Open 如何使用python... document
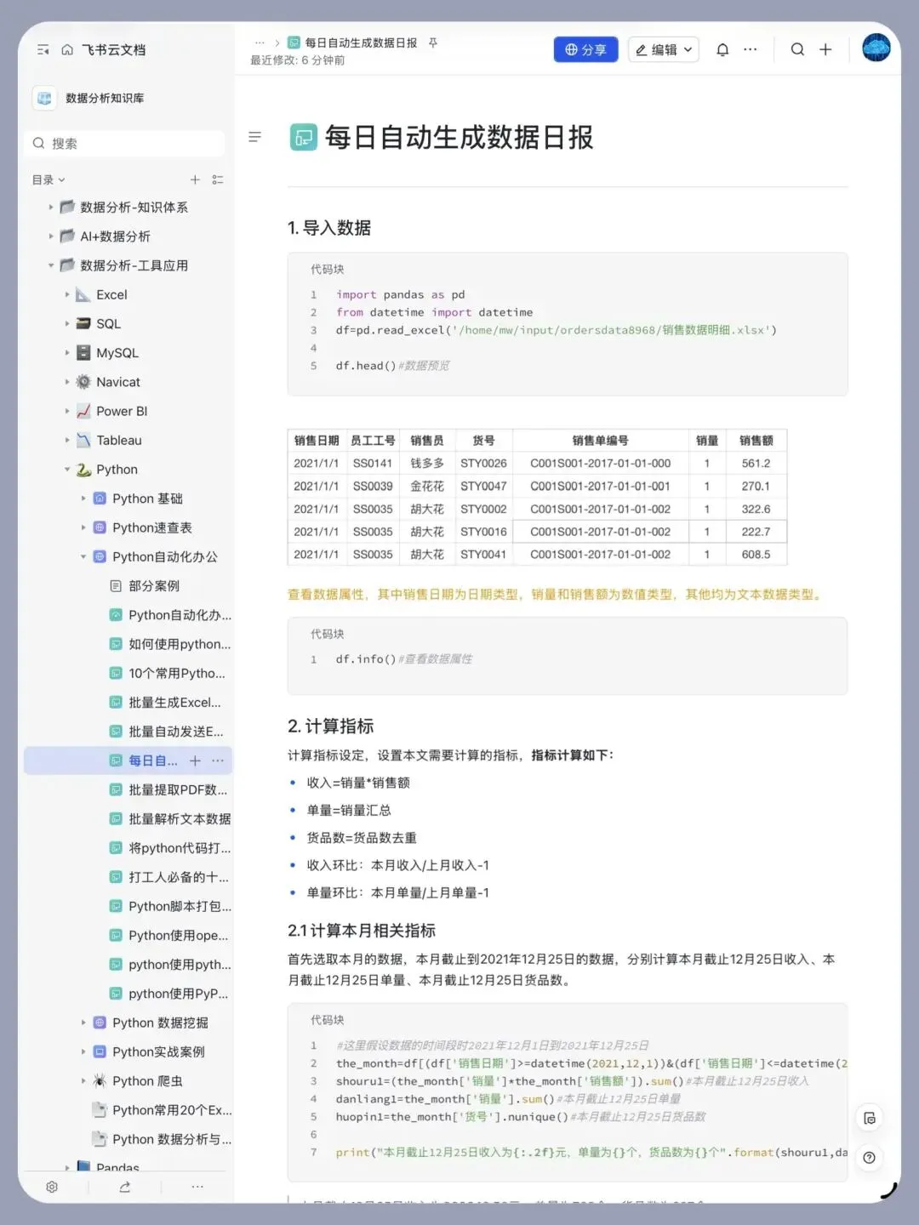Viewport: 919px width, 1225px height. [x=180, y=644]
